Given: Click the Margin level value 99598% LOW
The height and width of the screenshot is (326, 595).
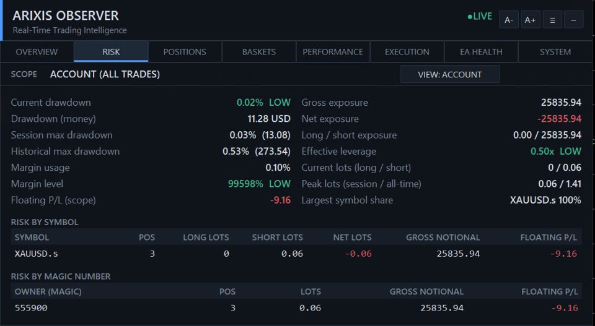Looking at the screenshot, I should [259, 184].
